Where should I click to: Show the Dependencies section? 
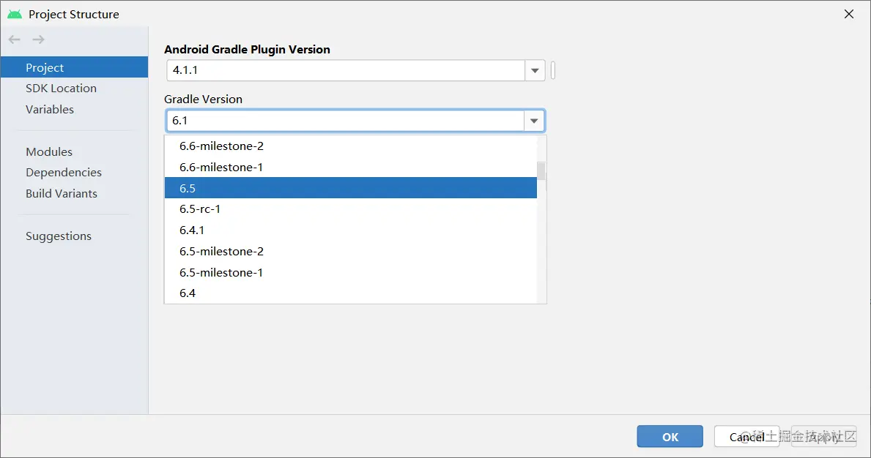[x=64, y=173]
